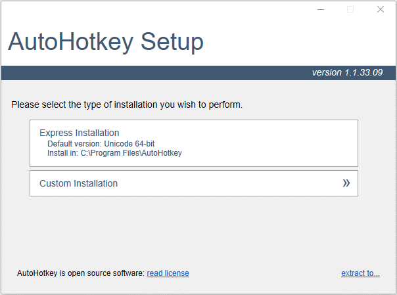Click the version 1.1.33.09 label

coord(347,73)
